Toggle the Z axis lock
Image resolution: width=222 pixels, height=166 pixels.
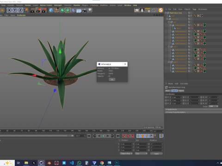(x=20, y=10)
